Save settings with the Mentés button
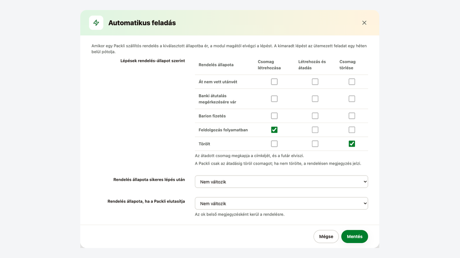 click(x=354, y=236)
